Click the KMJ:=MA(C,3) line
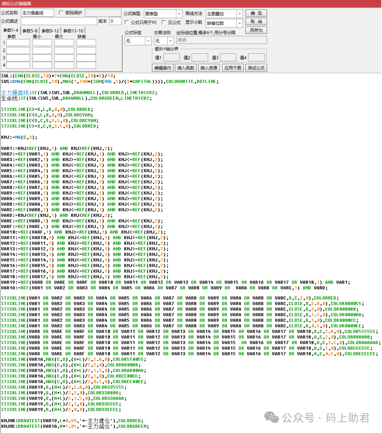382x433 pixels. tap(19, 137)
